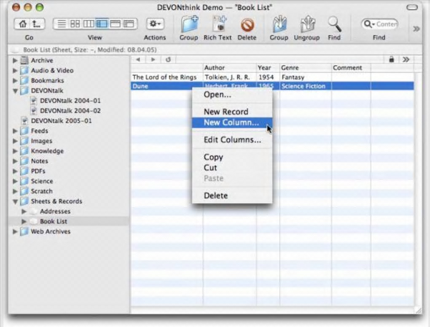Navigate forward in sheet pane
The image size is (430, 327).
(153, 59)
